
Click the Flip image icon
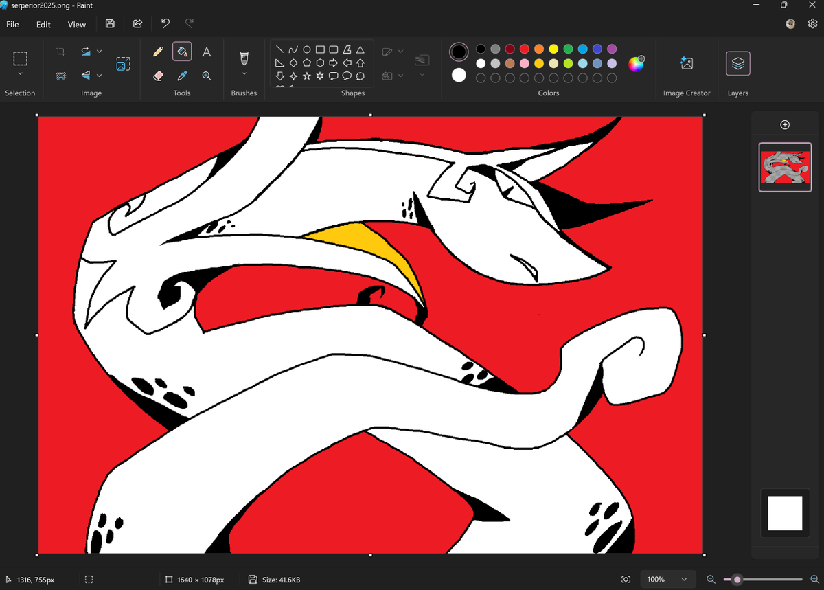[86, 76]
